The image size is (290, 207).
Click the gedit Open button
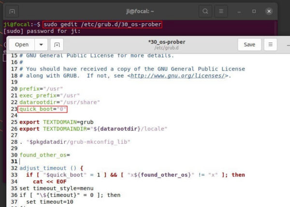click(22, 44)
